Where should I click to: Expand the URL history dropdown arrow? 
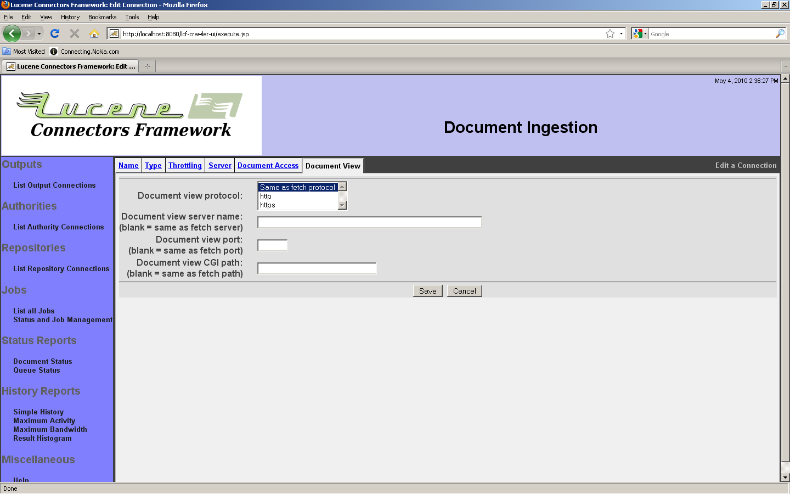tap(621, 33)
